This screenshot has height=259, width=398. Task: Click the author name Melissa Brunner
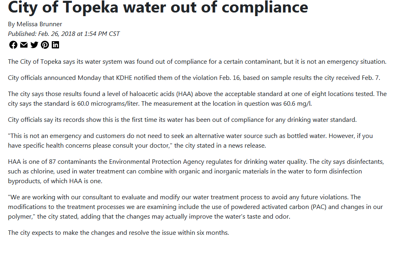39,24
